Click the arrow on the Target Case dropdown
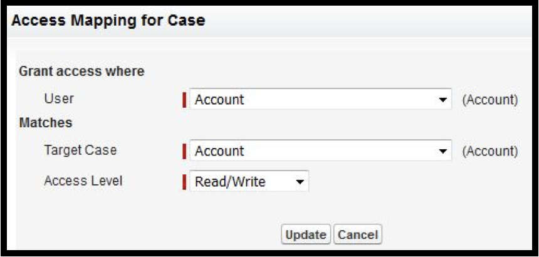Screen dimensions: 539x257 point(443,151)
